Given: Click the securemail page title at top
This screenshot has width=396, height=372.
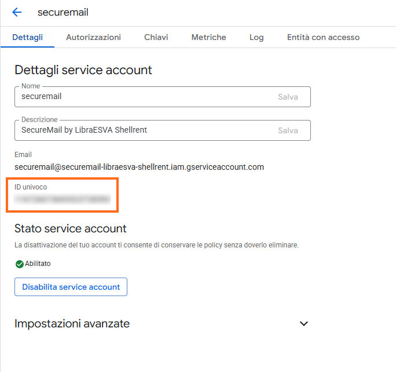Looking at the screenshot, I should click(x=63, y=12).
